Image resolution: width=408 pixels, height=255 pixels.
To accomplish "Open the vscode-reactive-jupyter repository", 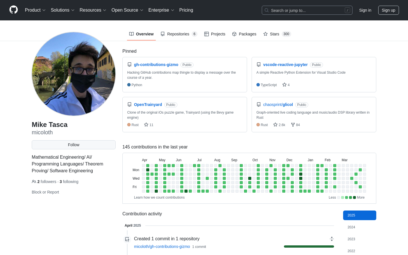I will click(285, 65).
